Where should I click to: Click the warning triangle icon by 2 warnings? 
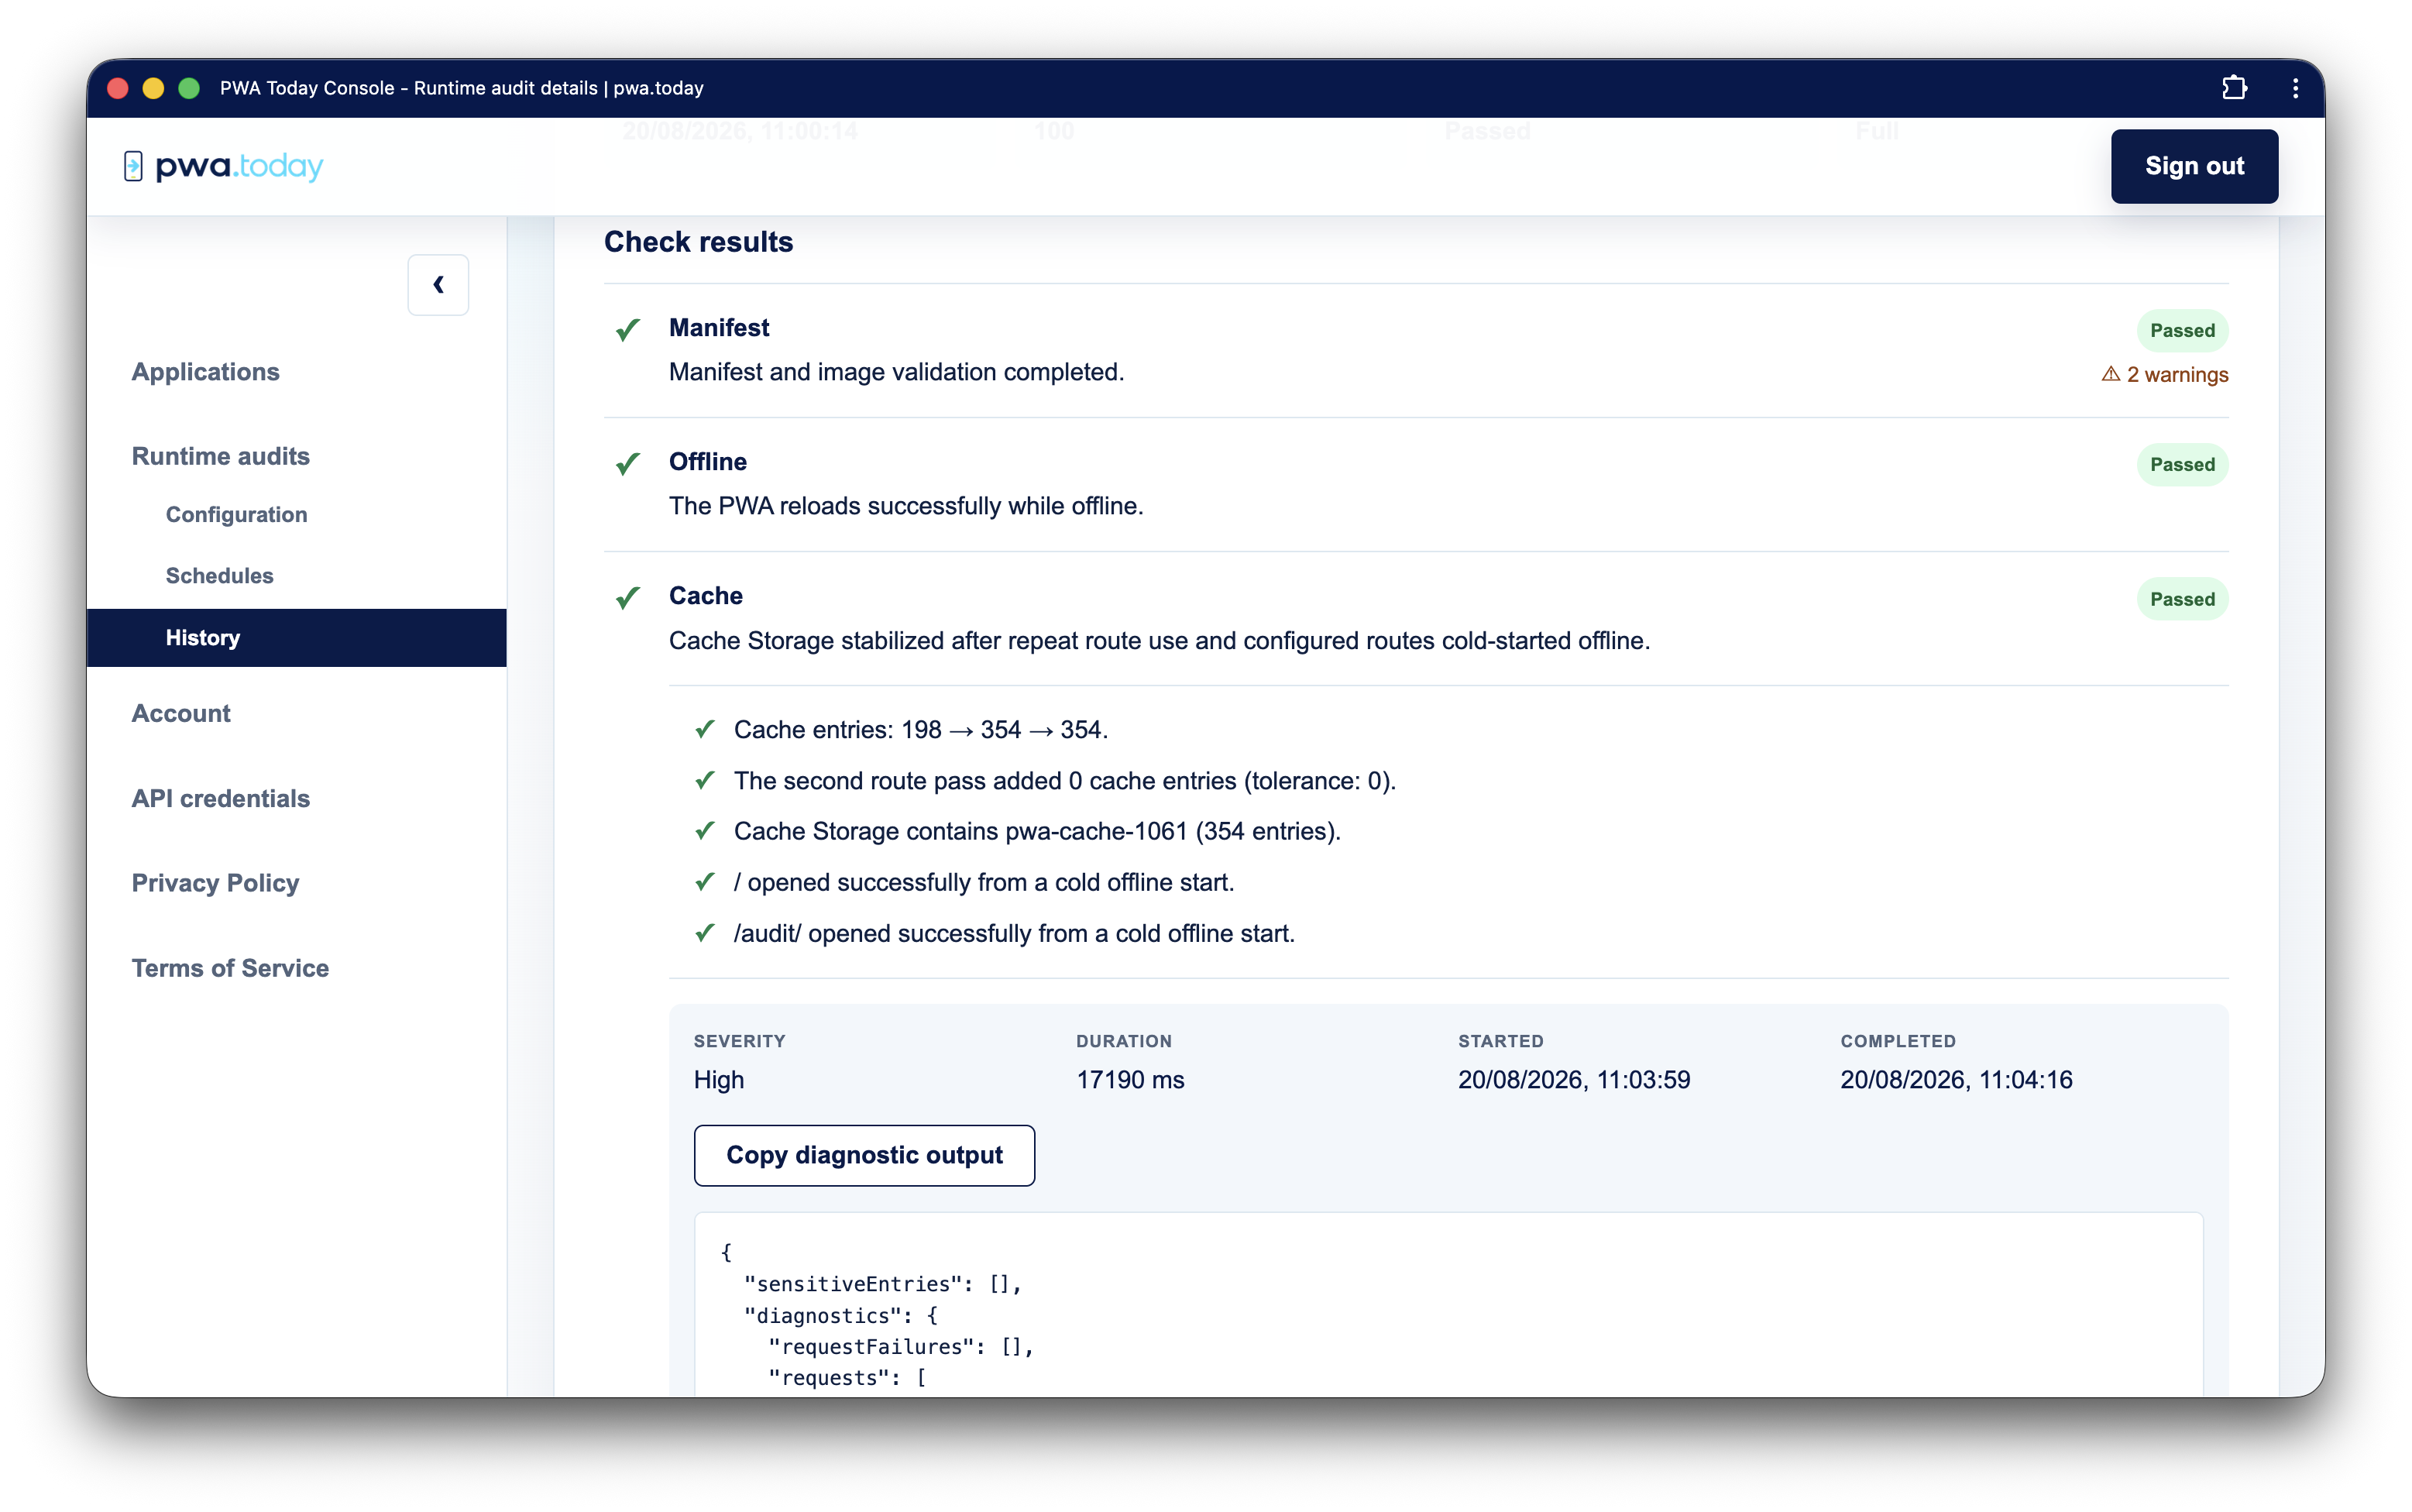click(2110, 374)
